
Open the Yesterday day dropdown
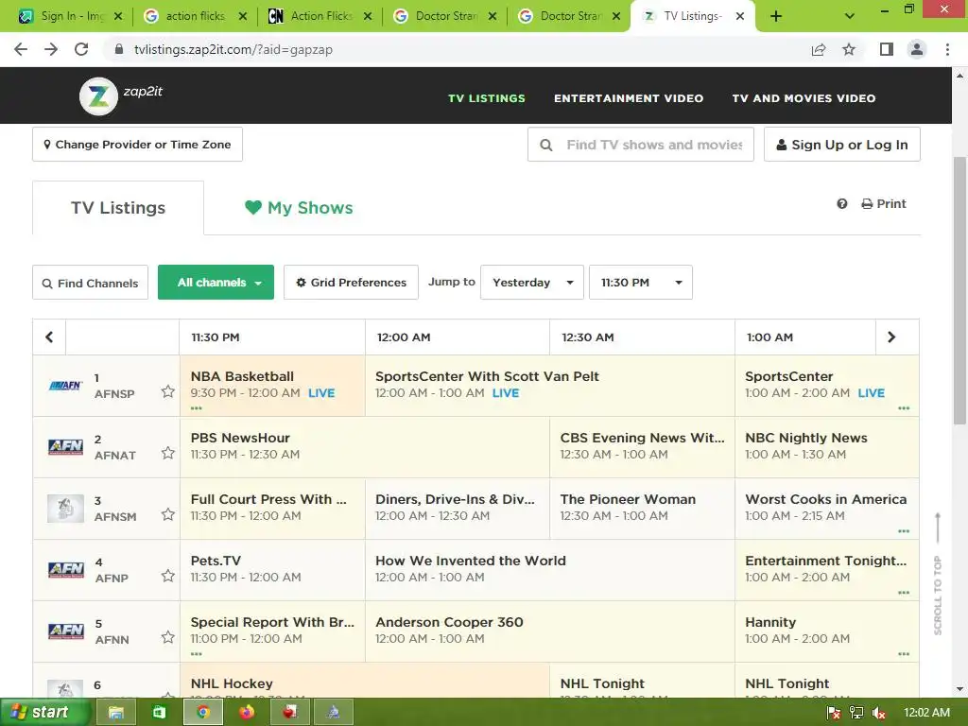[532, 282]
